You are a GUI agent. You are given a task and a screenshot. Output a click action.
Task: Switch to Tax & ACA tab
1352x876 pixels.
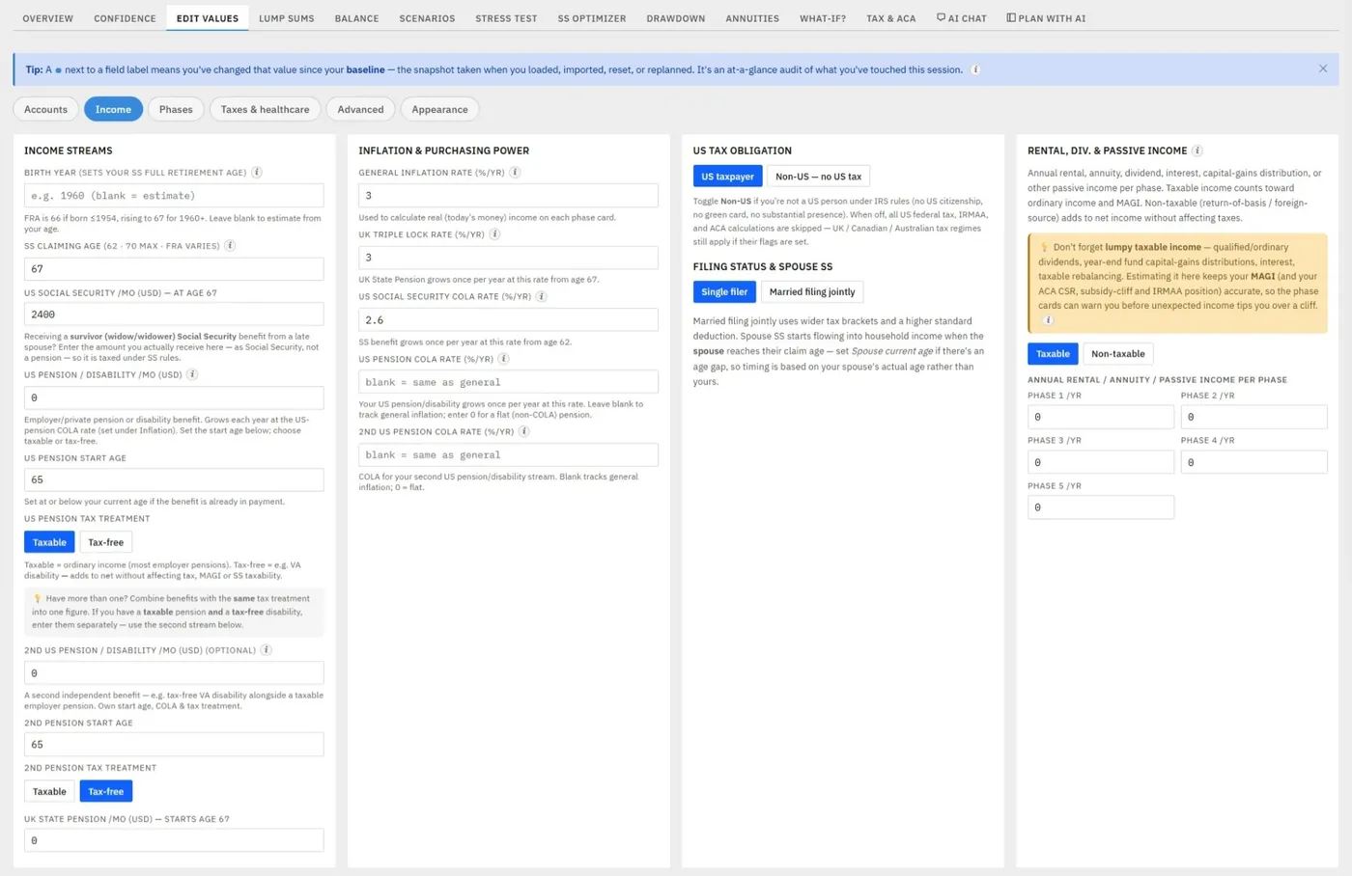coord(890,18)
